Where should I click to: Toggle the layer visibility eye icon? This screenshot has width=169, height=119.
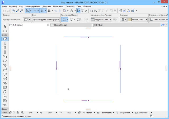pyautogui.click(x=35, y=20)
